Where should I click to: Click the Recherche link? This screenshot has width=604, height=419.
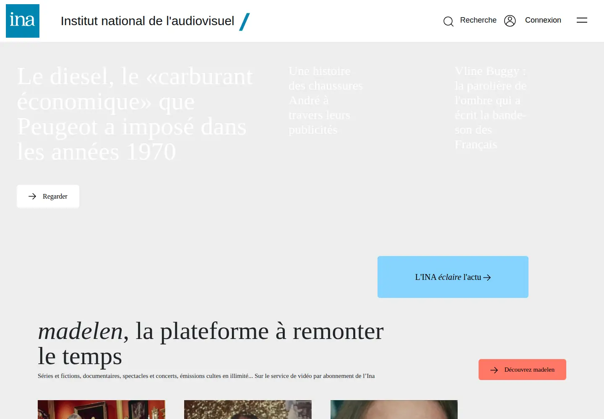(478, 20)
